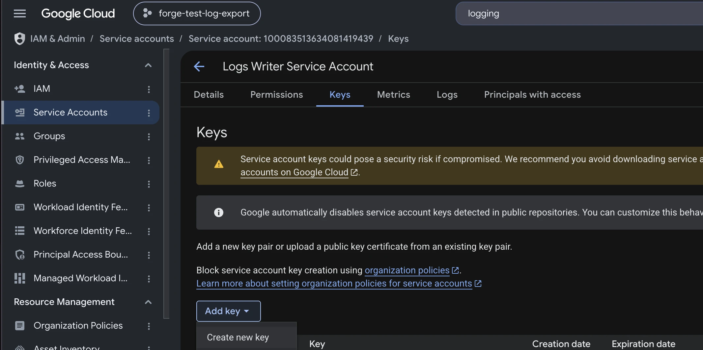Collapse the Identity & Access section
Viewport: 703px width, 350px height.
[x=148, y=65]
